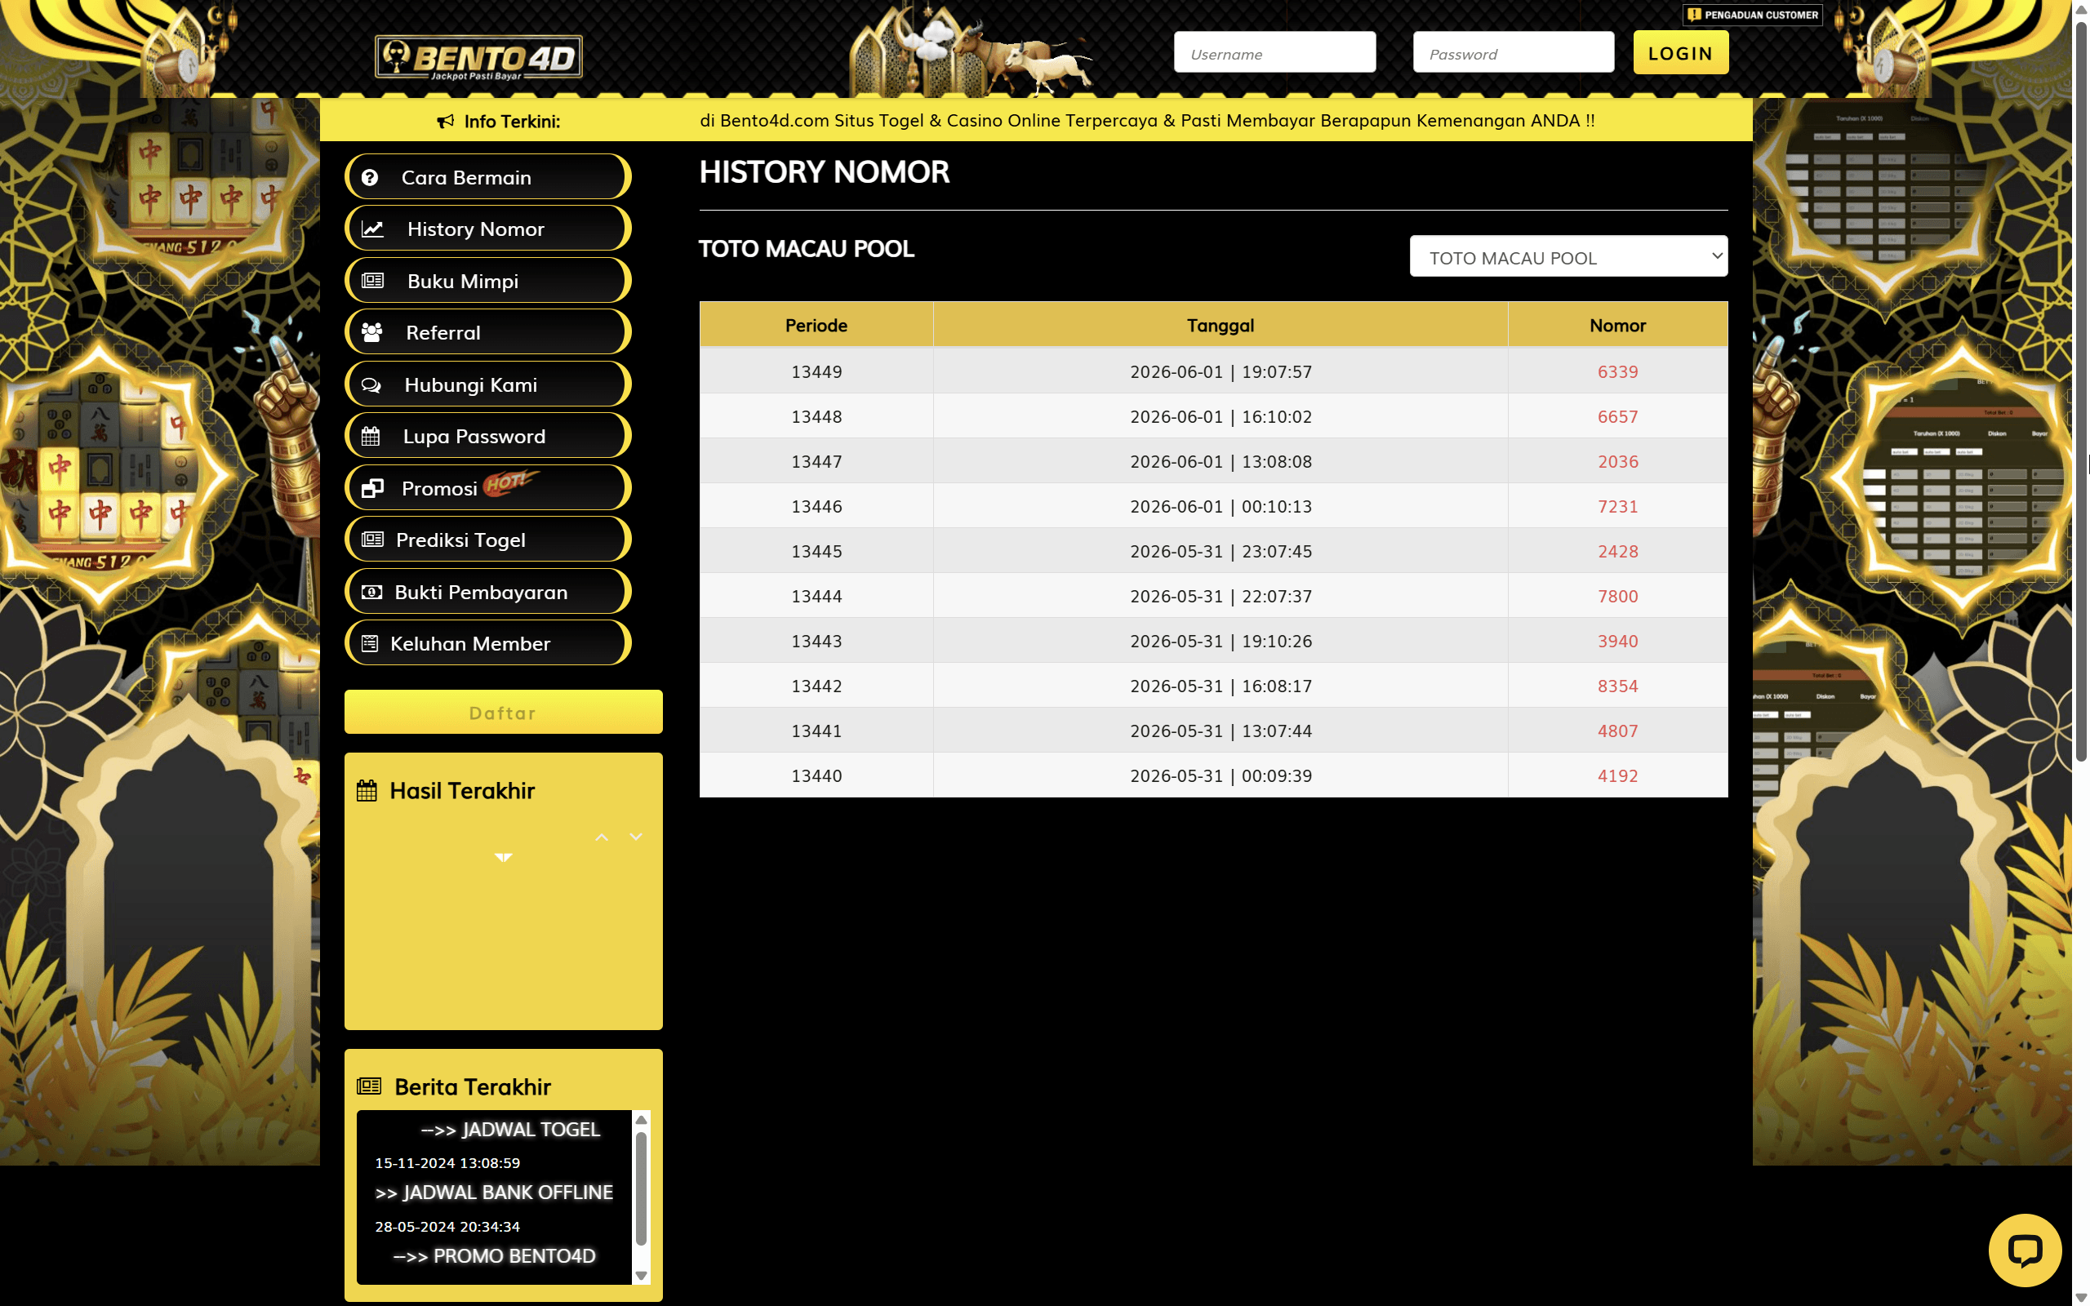Click the chat bubbles icon beside Hubungi Kami
Viewport: 2090px width, 1306px height.
371,384
